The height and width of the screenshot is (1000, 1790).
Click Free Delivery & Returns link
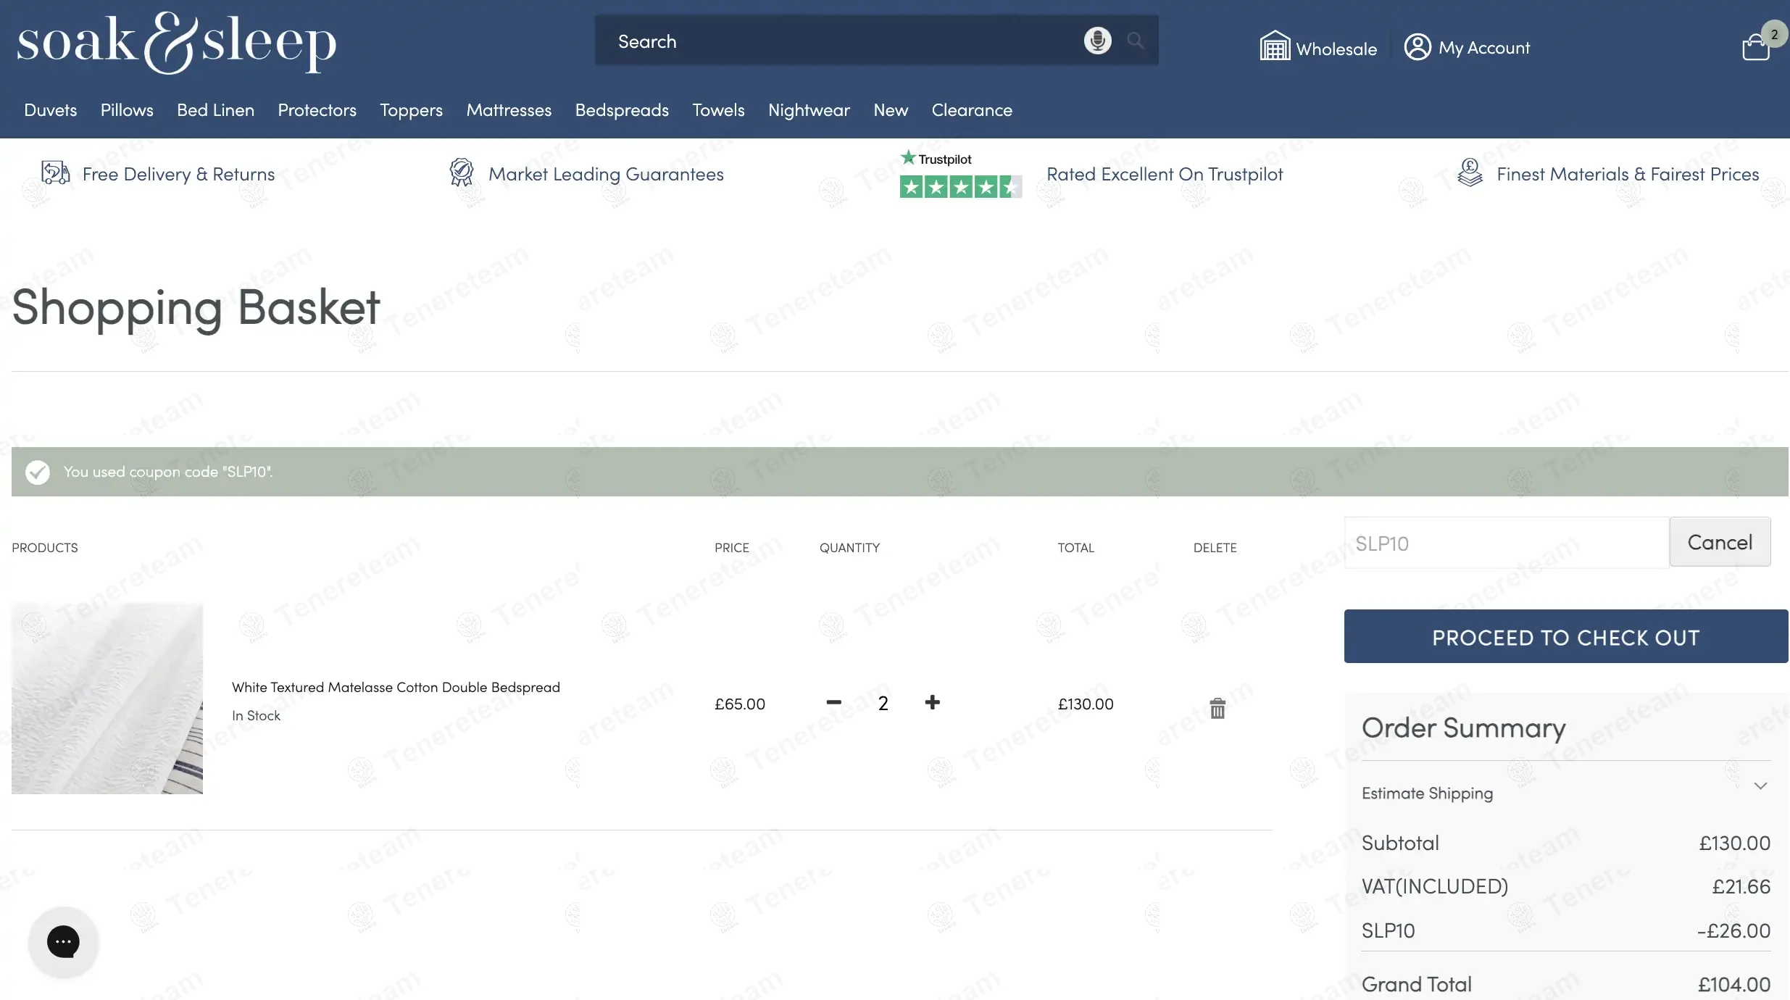coord(178,174)
